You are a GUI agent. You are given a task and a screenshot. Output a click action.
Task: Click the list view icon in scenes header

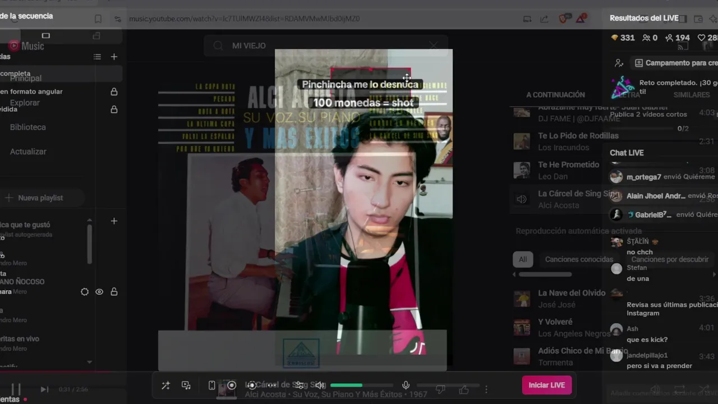[x=97, y=57]
